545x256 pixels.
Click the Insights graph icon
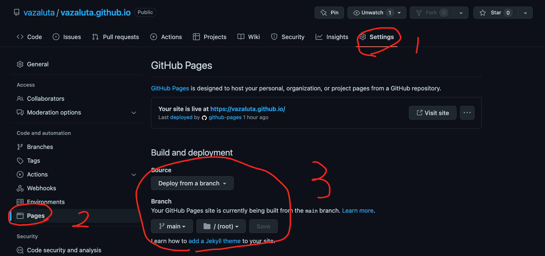point(319,37)
